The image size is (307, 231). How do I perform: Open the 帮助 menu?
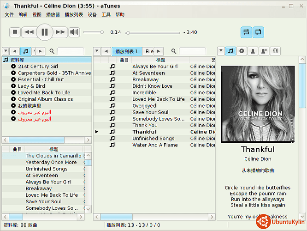click(120, 14)
